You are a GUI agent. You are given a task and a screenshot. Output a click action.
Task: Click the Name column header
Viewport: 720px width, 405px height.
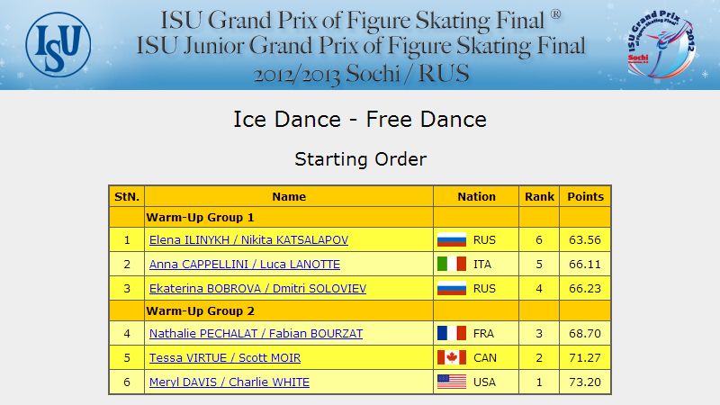coord(289,196)
